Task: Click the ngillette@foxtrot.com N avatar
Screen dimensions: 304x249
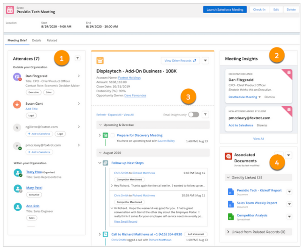Action: (17, 128)
